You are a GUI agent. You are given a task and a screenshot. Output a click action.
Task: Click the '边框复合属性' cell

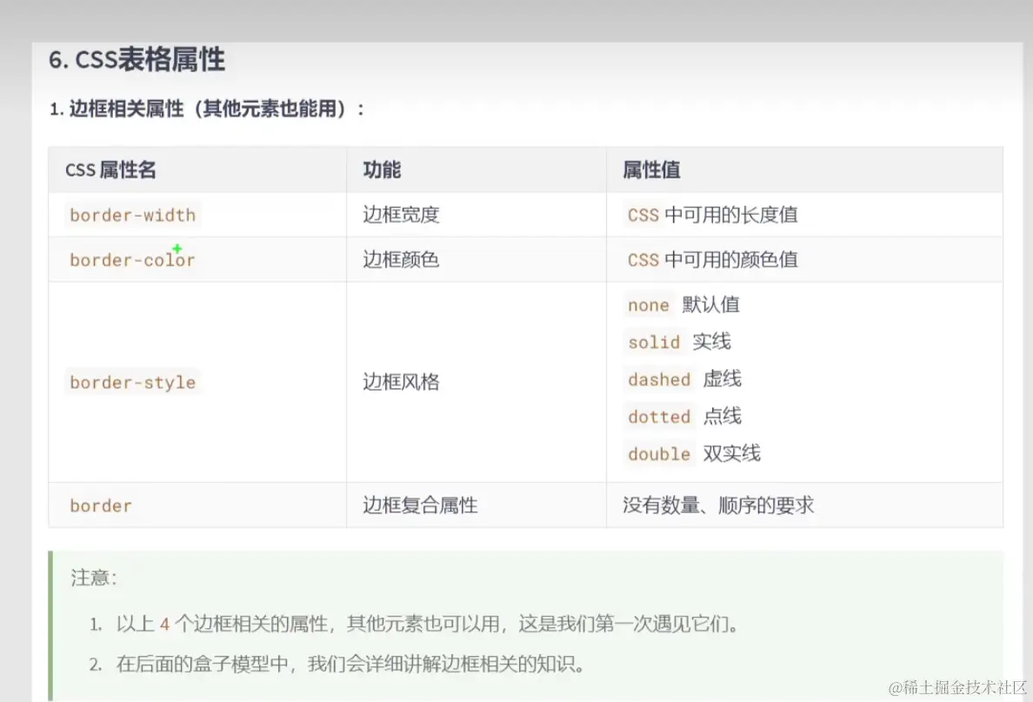[420, 505]
